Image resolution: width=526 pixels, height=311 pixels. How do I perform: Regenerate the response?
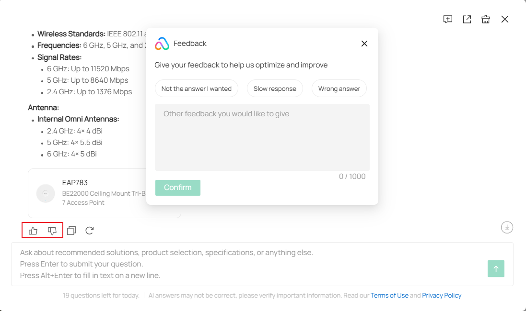click(x=90, y=230)
